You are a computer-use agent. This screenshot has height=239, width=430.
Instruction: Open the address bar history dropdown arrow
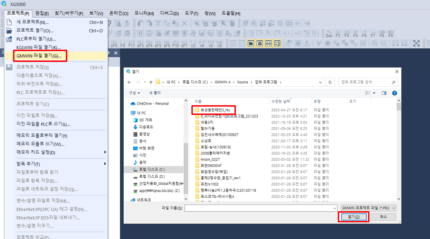[x=321, y=82]
